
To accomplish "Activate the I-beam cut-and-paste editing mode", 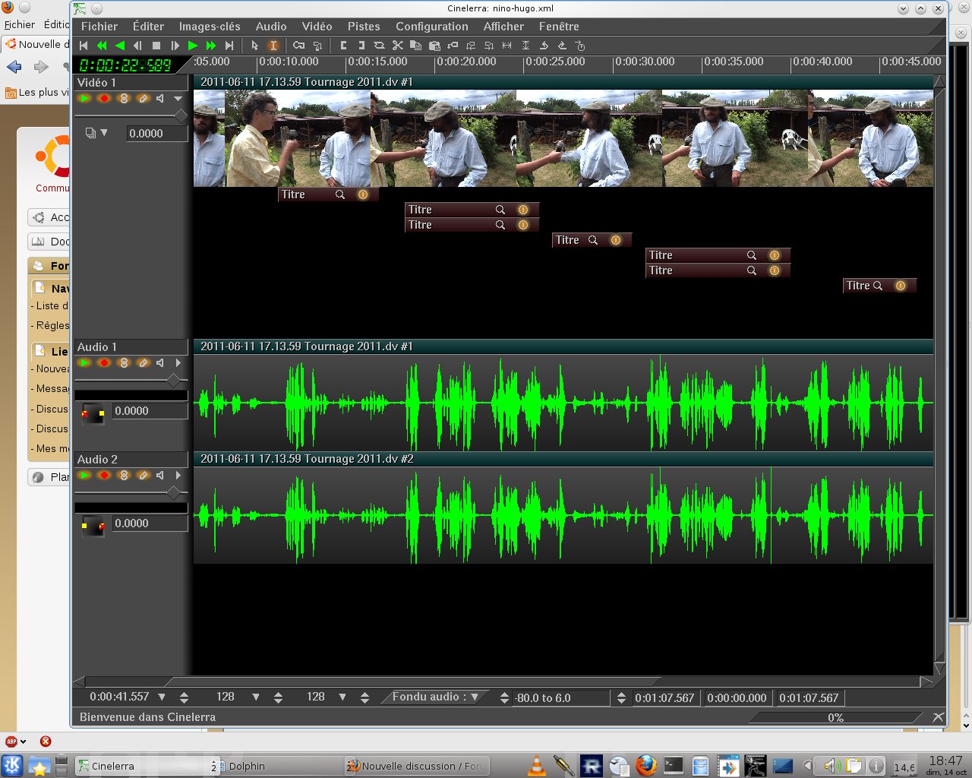I will click(273, 46).
